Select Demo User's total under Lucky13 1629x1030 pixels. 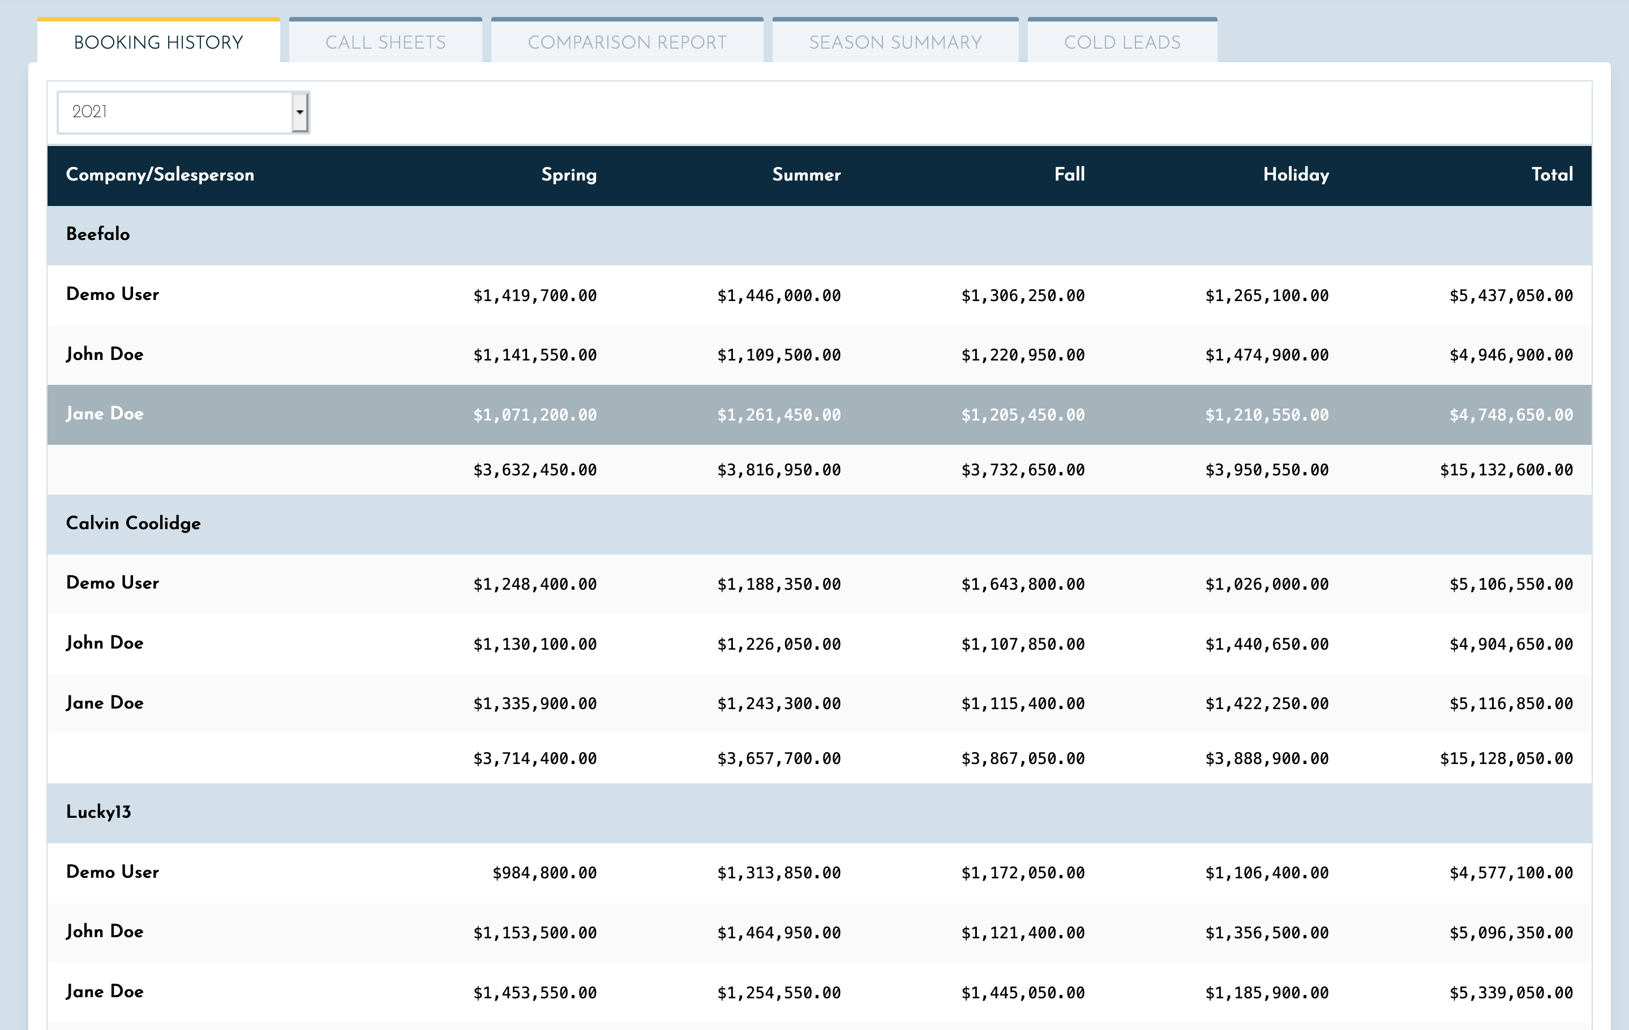click(1511, 873)
